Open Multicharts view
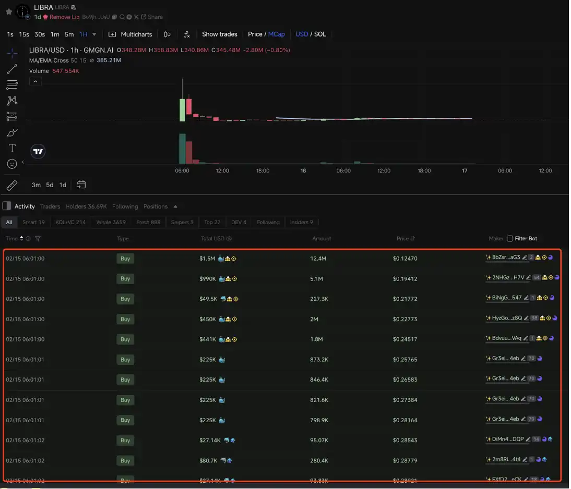Image resolution: width=571 pixels, height=489 pixels. point(130,34)
